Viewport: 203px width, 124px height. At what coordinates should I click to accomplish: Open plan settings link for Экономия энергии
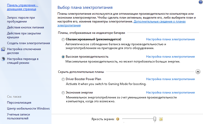coord(170,92)
